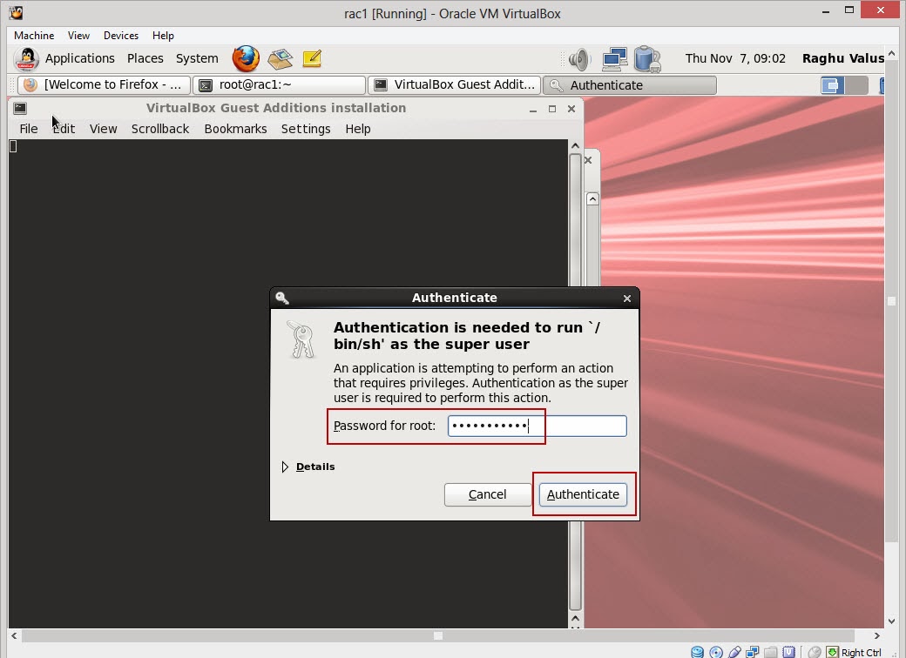Image resolution: width=906 pixels, height=658 pixels.
Task: Click the shared folders icon in the status bar
Action: pyautogui.click(x=771, y=651)
